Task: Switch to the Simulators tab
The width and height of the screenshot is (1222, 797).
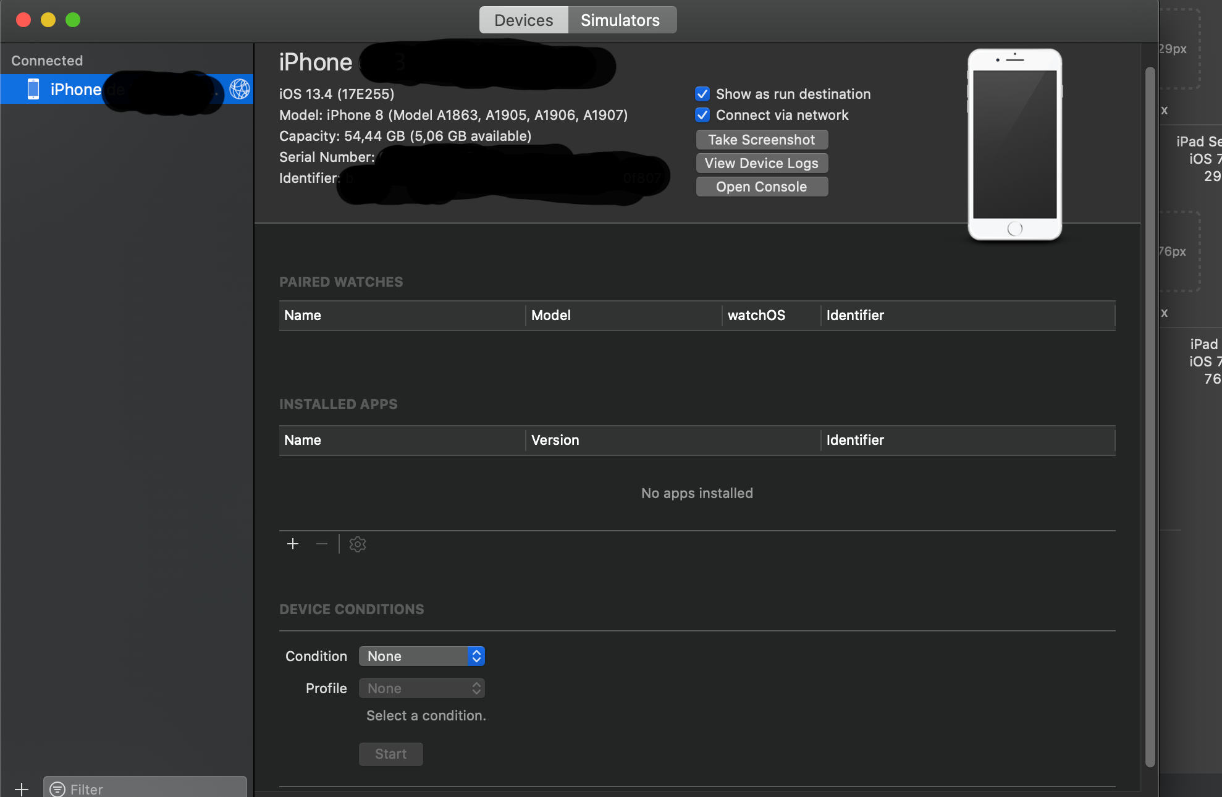Action: [x=620, y=20]
